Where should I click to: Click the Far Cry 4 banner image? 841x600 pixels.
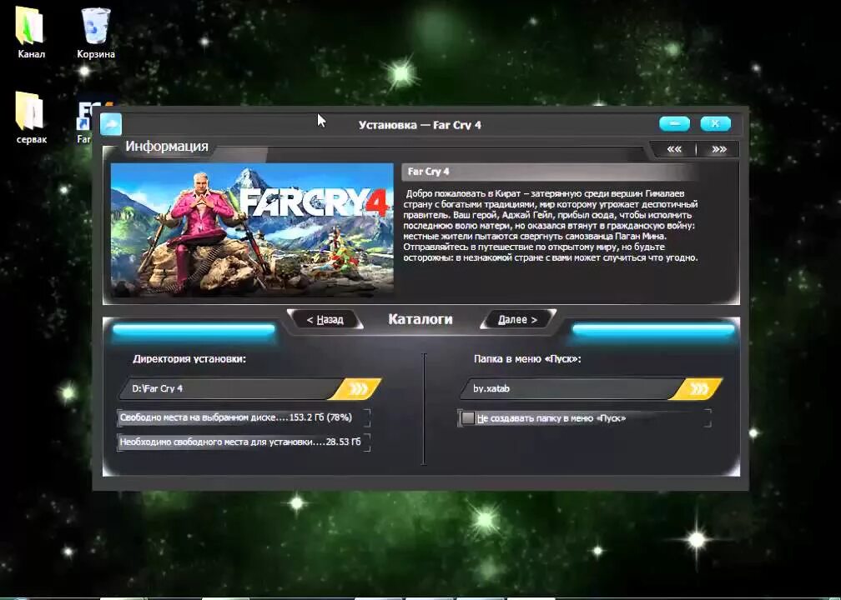click(x=252, y=230)
